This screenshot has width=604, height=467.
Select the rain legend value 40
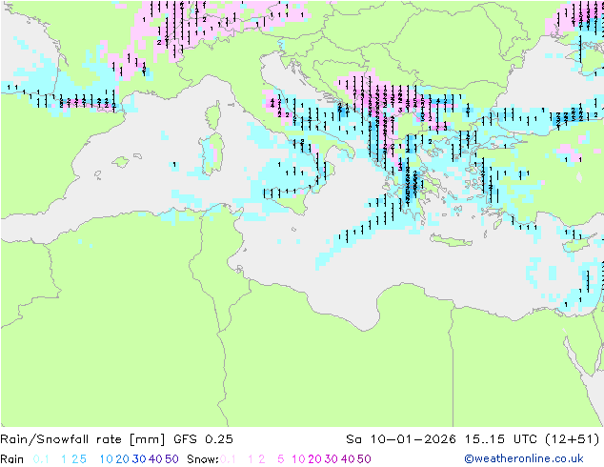(x=155, y=459)
